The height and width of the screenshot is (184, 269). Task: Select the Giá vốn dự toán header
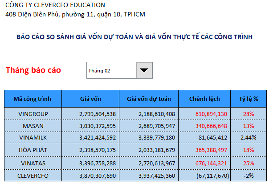coord(149,99)
